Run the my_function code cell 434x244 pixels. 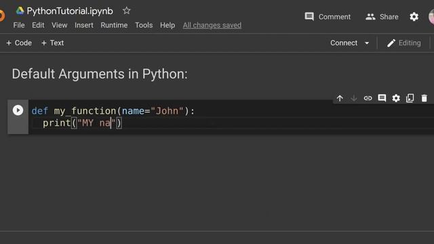click(18, 110)
